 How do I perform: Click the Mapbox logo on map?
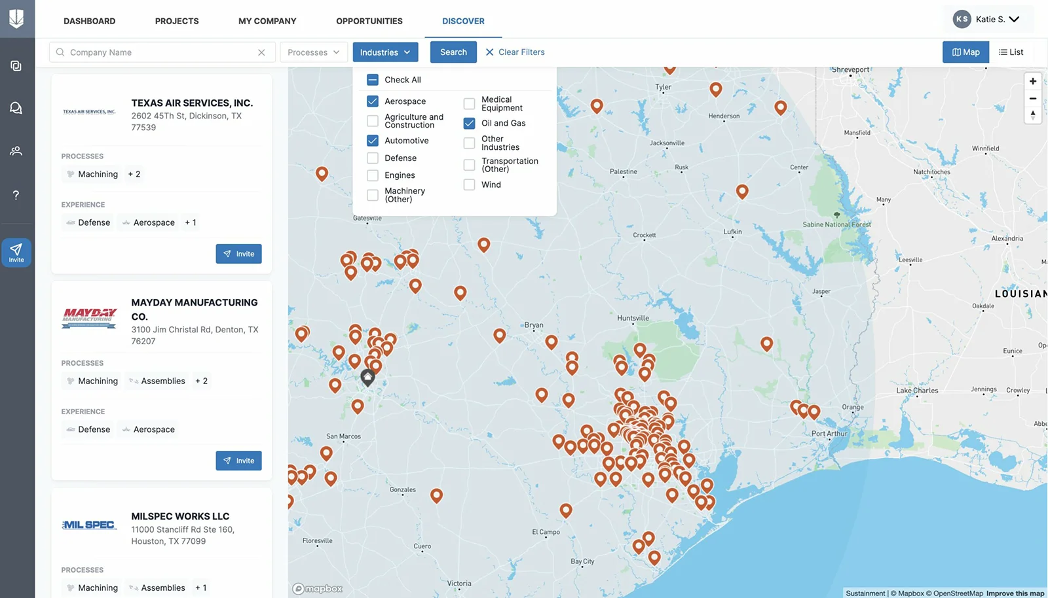[318, 589]
